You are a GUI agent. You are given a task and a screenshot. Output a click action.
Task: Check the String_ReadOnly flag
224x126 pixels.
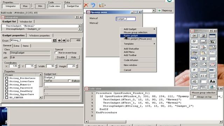(7, 91)
